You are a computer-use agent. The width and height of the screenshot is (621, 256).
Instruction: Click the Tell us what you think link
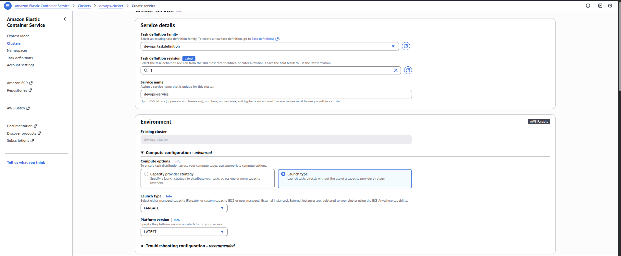tap(26, 162)
